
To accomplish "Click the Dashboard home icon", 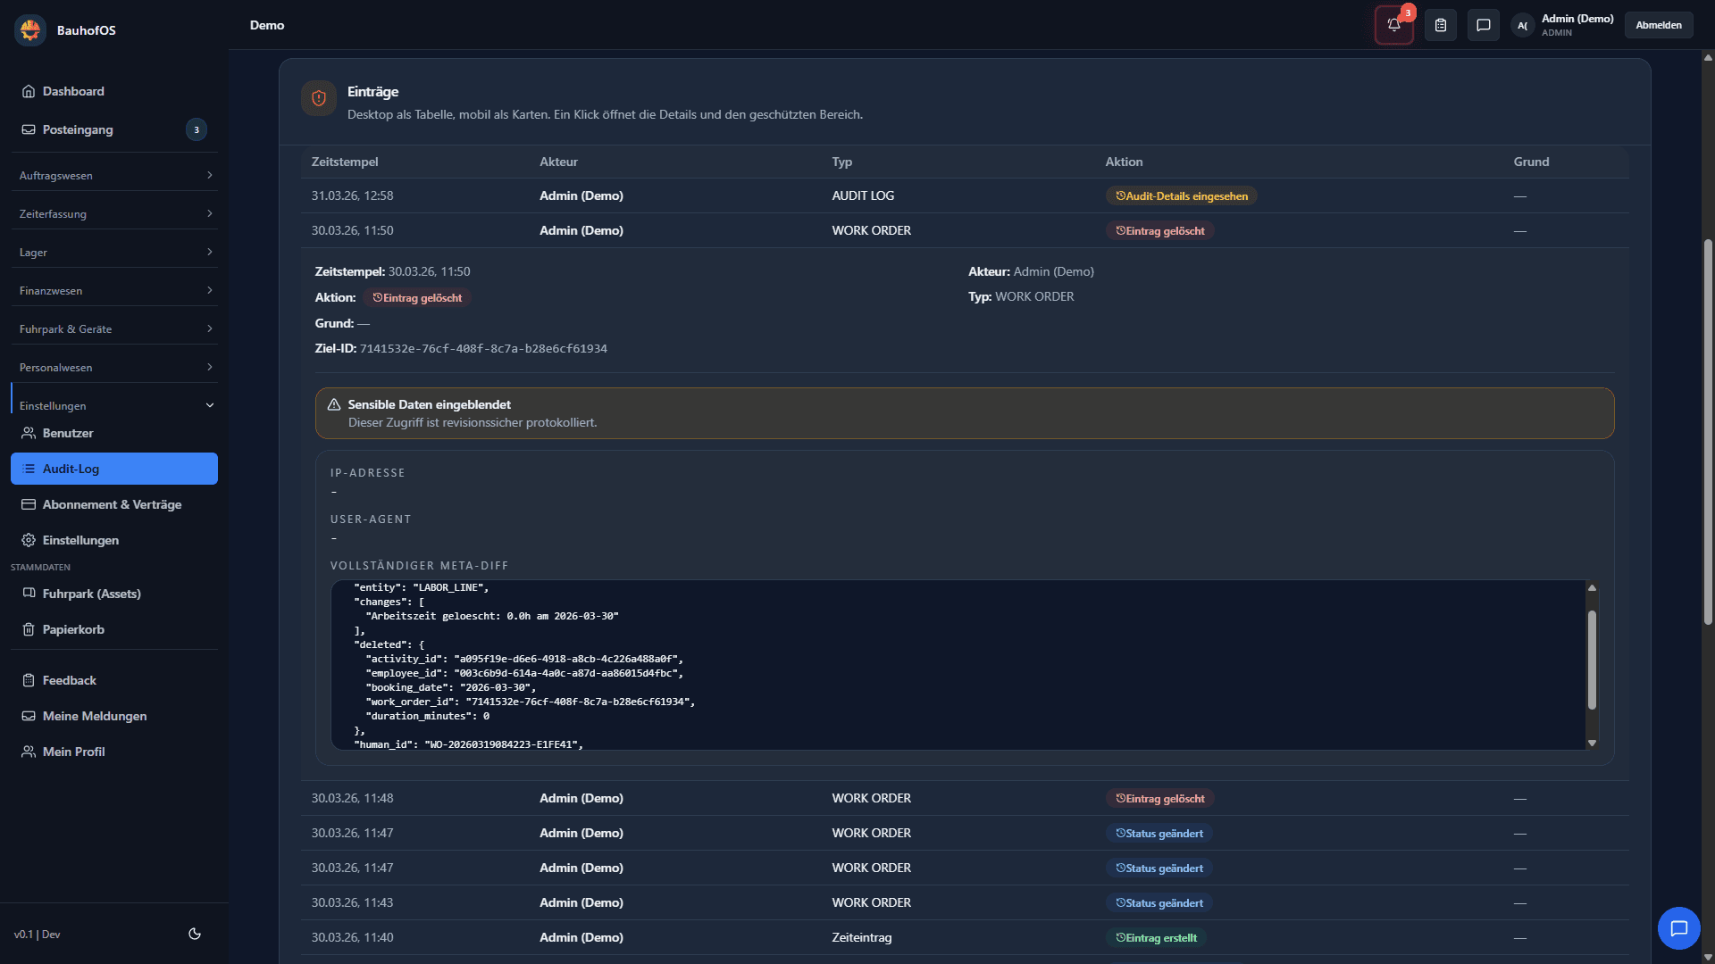I will click(29, 91).
